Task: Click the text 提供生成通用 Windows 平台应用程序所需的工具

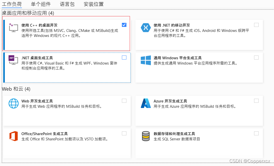Action: click(195, 63)
